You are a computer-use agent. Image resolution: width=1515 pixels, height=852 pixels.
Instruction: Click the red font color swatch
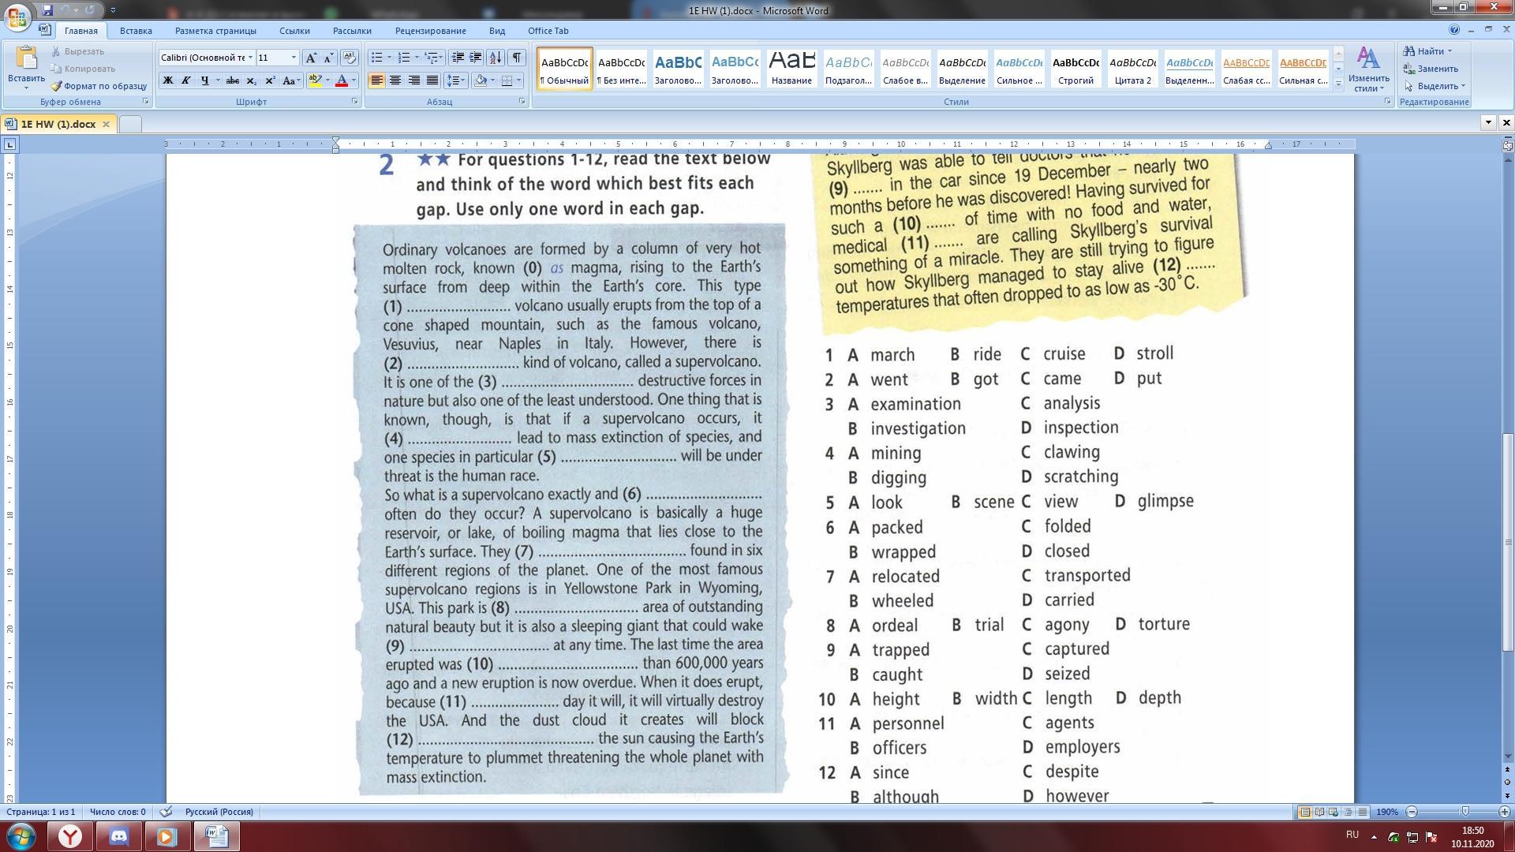tap(342, 80)
